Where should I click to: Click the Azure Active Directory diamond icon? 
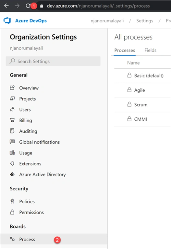12,174
